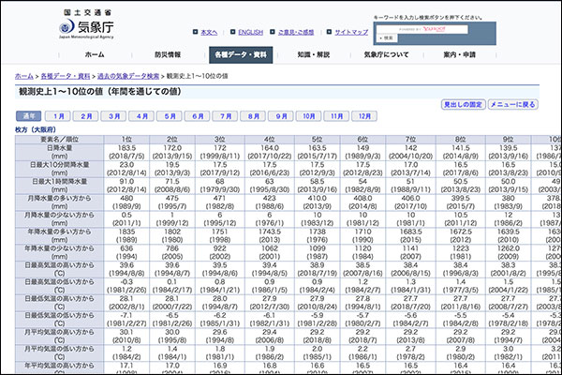Image resolution: width=562 pixels, height=375 pixels.
Task: Toggle the 見出しの固定 header lock
Action: (462, 104)
